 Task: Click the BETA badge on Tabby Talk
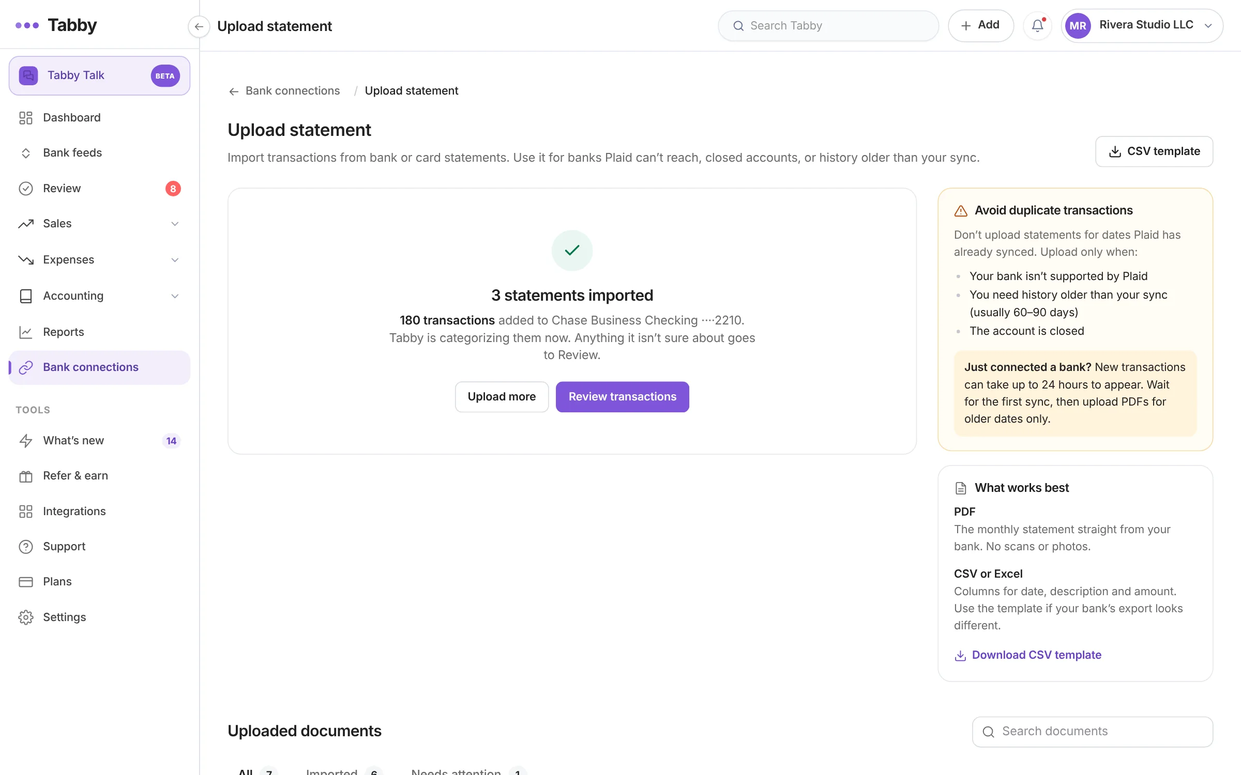point(165,76)
